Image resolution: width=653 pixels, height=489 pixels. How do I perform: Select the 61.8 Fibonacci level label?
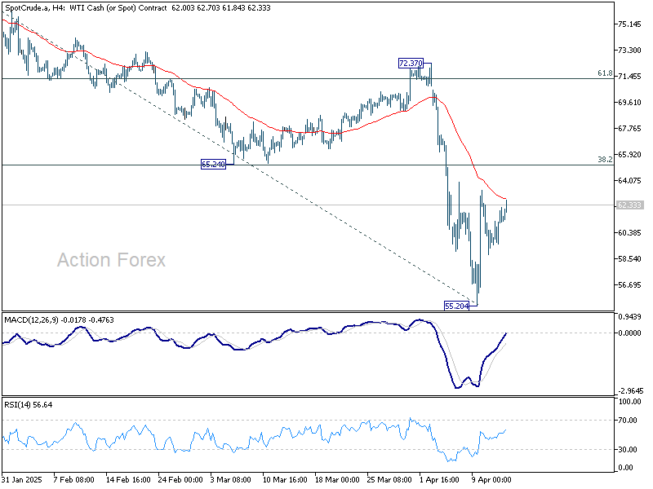click(605, 73)
